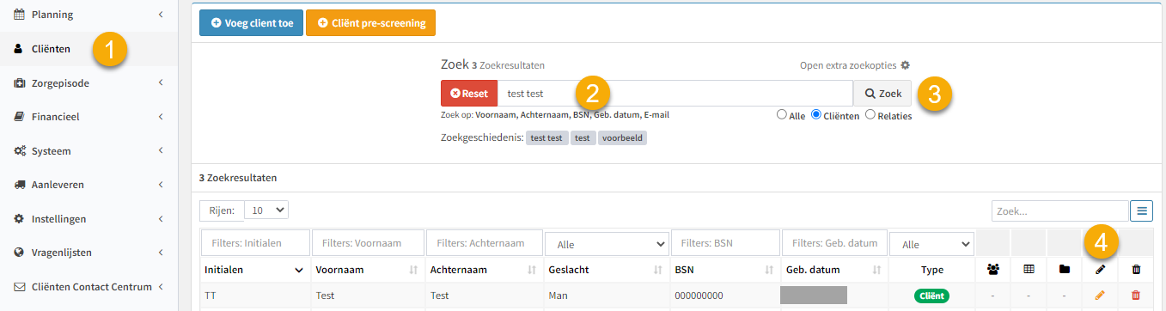Select the Cliënten radio button
1166x311 pixels.
816,115
